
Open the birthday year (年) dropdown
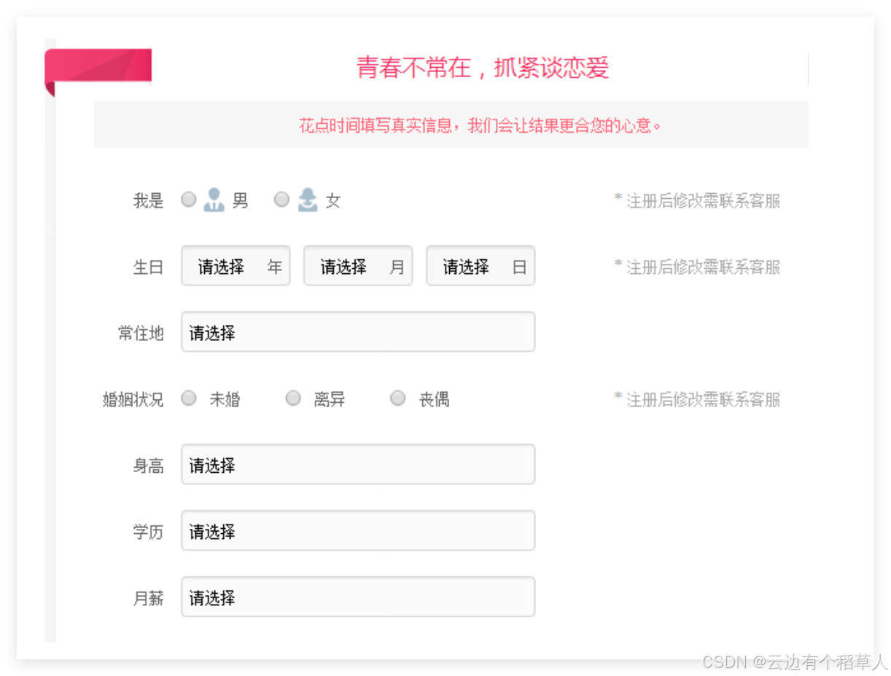pyautogui.click(x=236, y=266)
